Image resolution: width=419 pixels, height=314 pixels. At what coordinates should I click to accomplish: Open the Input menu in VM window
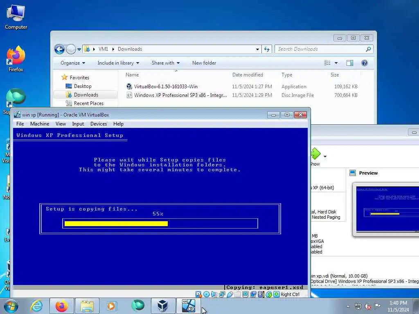click(78, 124)
